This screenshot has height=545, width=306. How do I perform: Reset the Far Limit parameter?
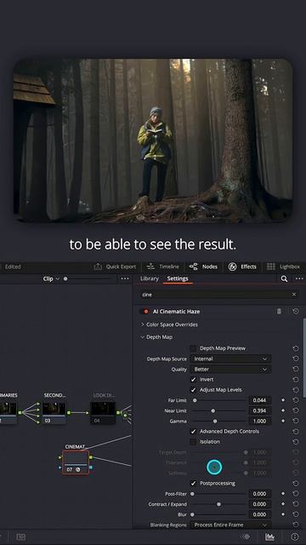[296, 400]
